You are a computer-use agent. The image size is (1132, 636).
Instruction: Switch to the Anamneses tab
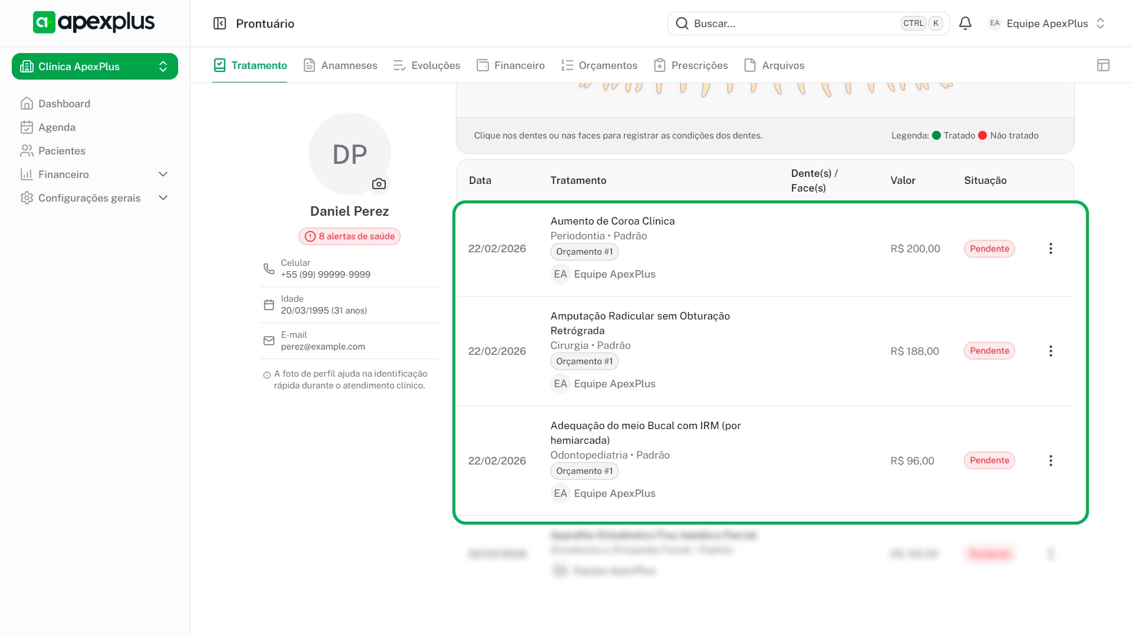(340, 65)
